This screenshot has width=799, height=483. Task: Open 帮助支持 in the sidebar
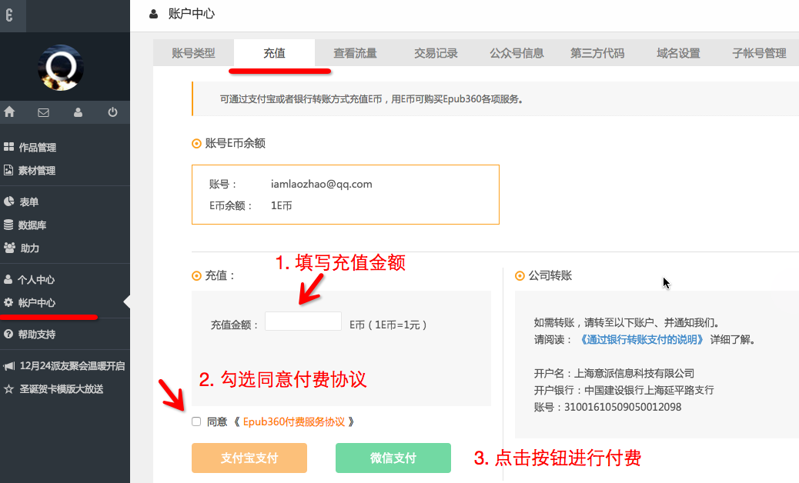pyautogui.click(x=37, y=335)
